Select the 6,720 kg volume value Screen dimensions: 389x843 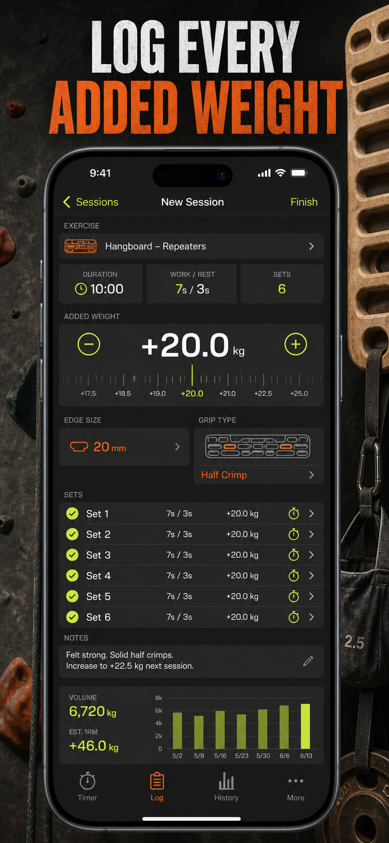point(93,712)
